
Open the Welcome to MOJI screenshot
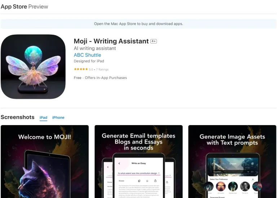[45, 162]
